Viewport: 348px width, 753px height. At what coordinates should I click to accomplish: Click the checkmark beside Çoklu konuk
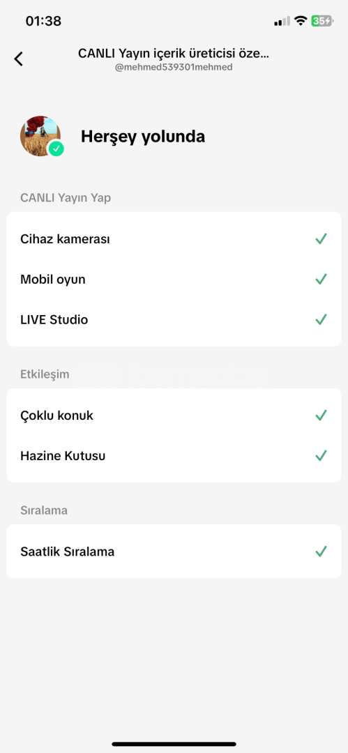(321, 416)
